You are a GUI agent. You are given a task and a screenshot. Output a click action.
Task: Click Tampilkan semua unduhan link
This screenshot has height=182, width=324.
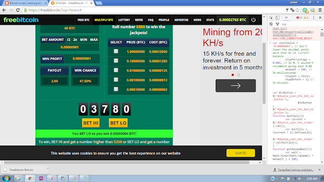click(296, 170)
